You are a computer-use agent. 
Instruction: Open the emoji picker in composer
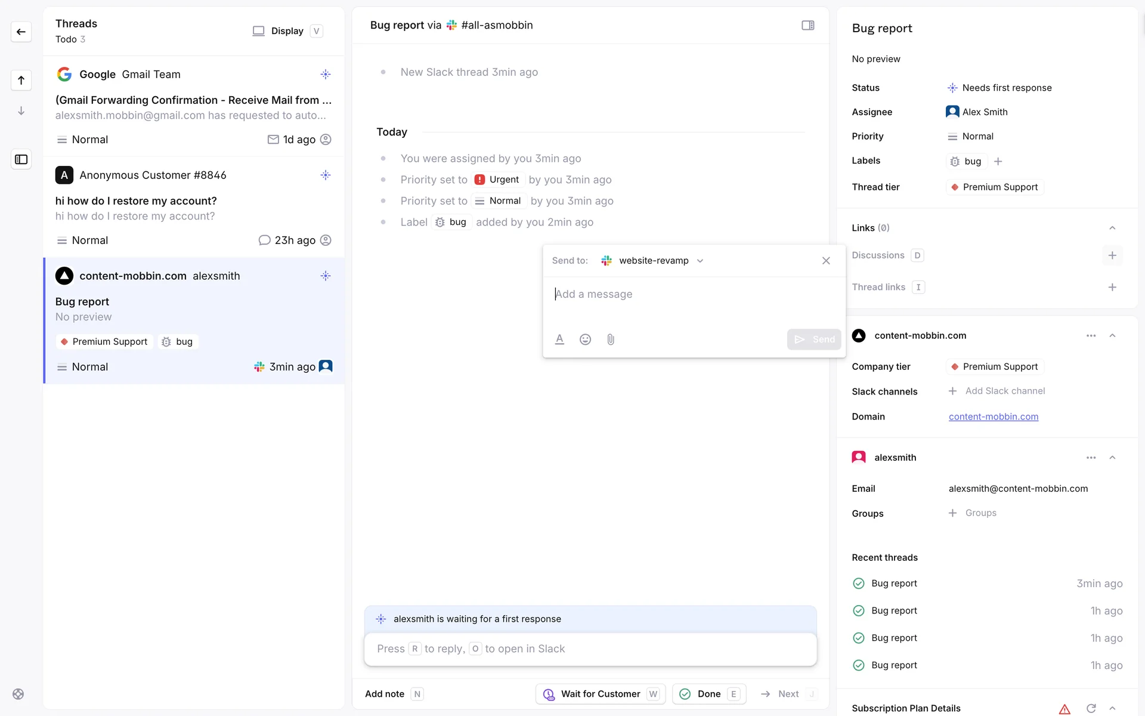coord(585,340)
